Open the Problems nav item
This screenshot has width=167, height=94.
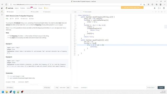(23, 8)
